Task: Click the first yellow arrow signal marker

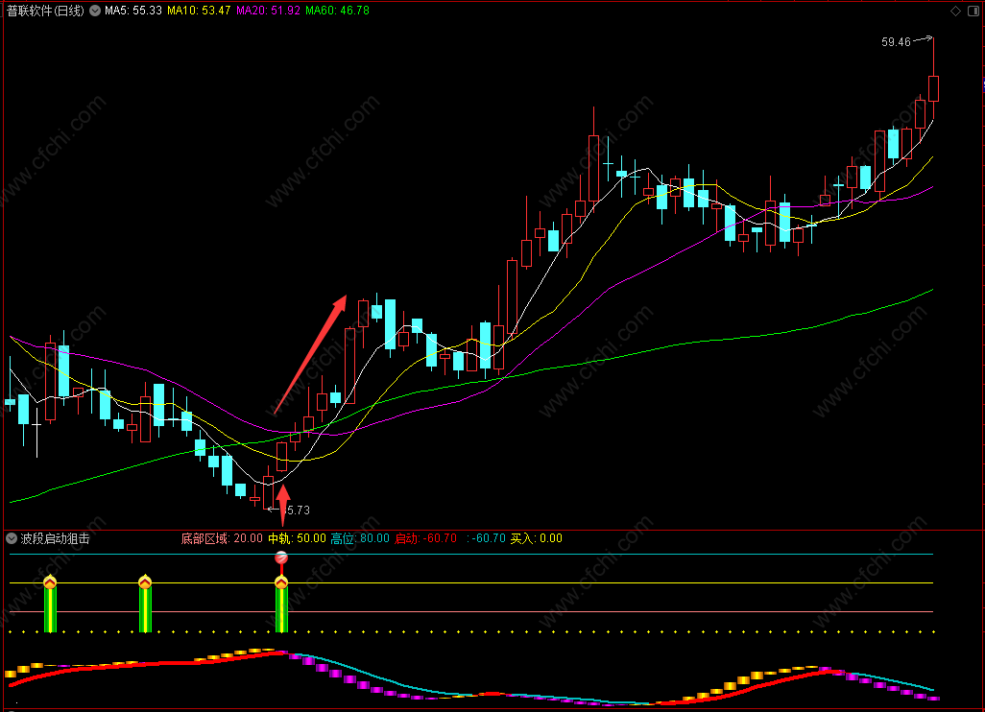Action: 50,582
